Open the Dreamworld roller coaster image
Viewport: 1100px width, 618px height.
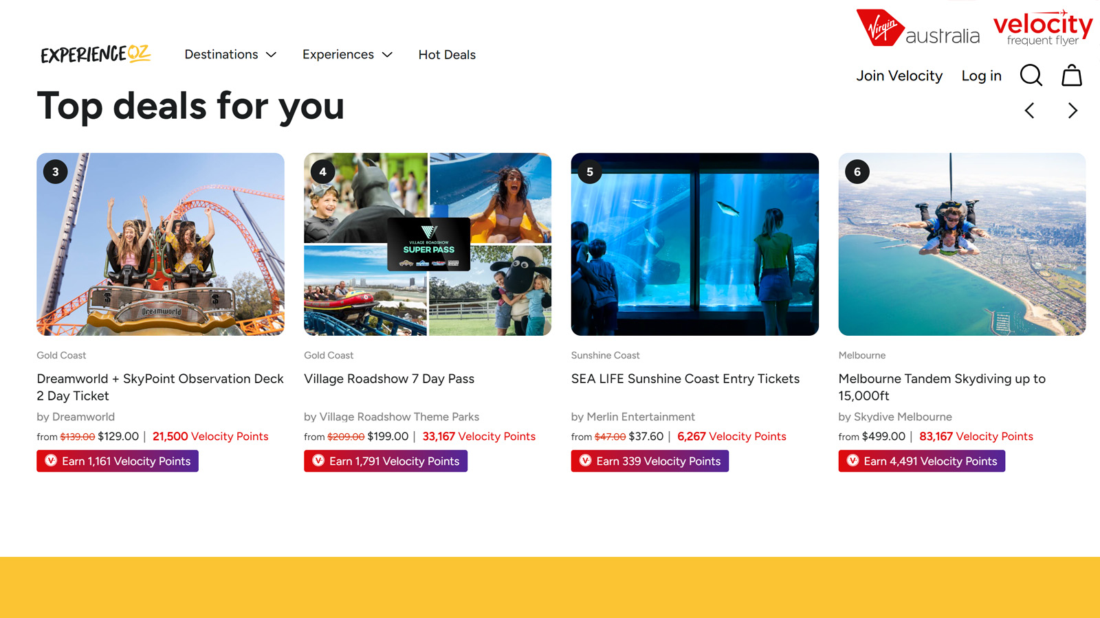(160, 244)
